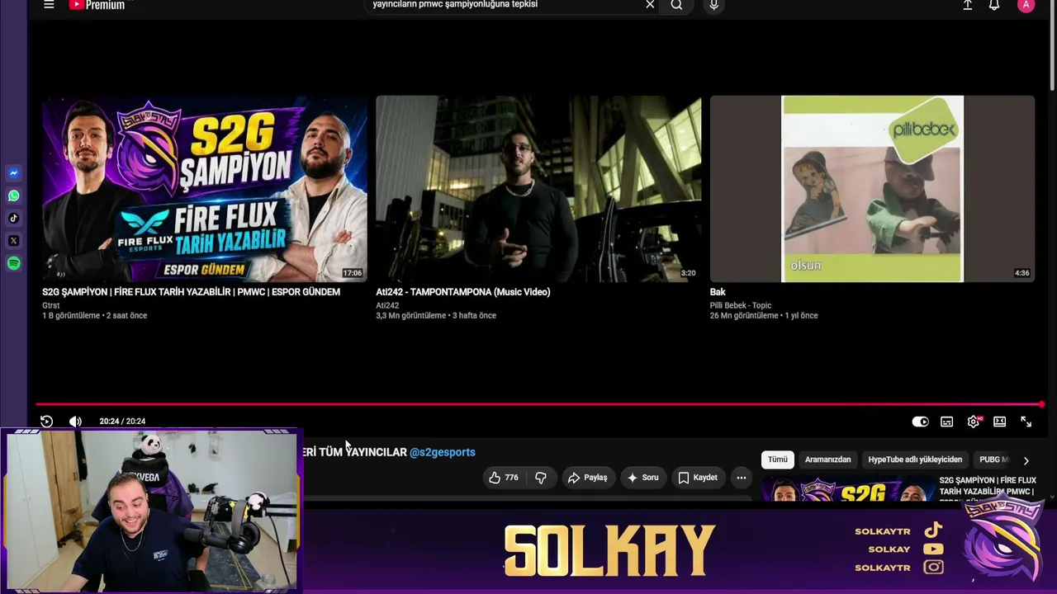Seek on the red video progress bar
Image resolution: width=1057 pixels, height=594 pixels.
coord(538,404)
